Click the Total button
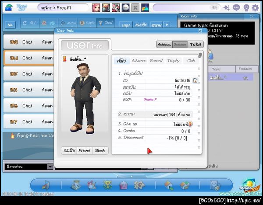263x205 pixels. click(x=195, y=45)
